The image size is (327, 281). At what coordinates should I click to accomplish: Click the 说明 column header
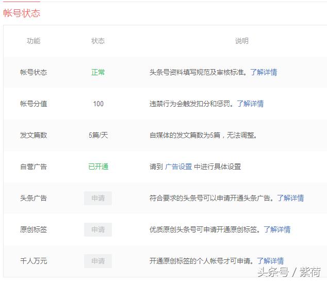pos(242,41)
